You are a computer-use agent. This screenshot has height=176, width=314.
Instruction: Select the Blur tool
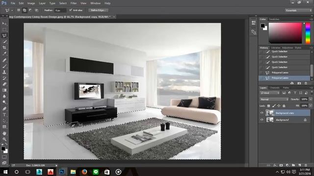pyautogui.click(x=4, y=96)
